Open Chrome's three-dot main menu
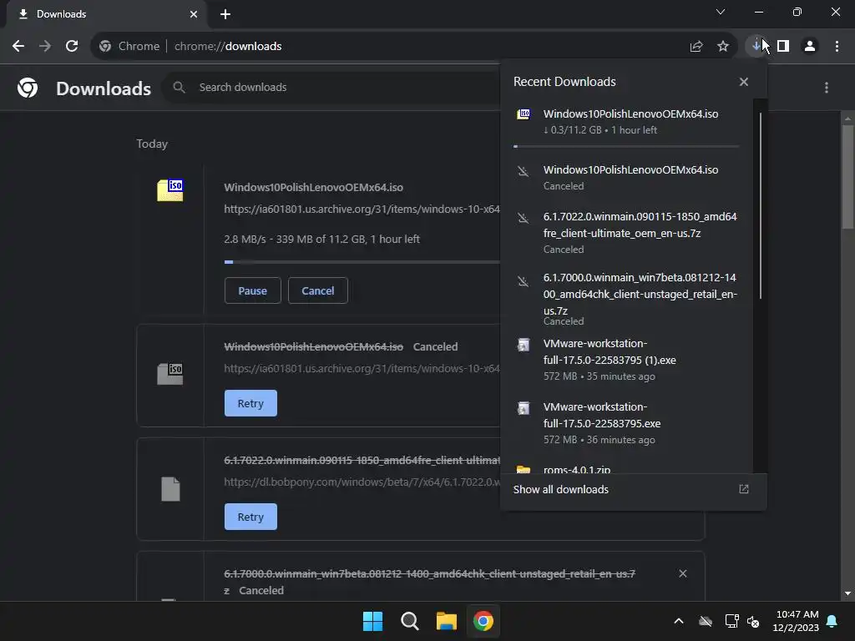 coord(837,47)
